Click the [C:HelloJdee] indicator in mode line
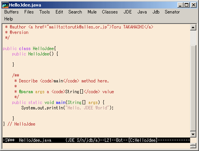This screenshot has width=199, height=151. (x=143, y=140)
